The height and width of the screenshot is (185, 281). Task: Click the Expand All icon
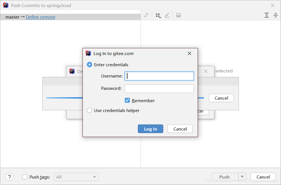click(267, 15)
